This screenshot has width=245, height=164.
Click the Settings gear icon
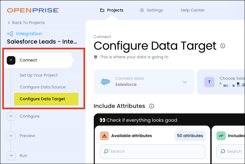(x=142, y=10)
